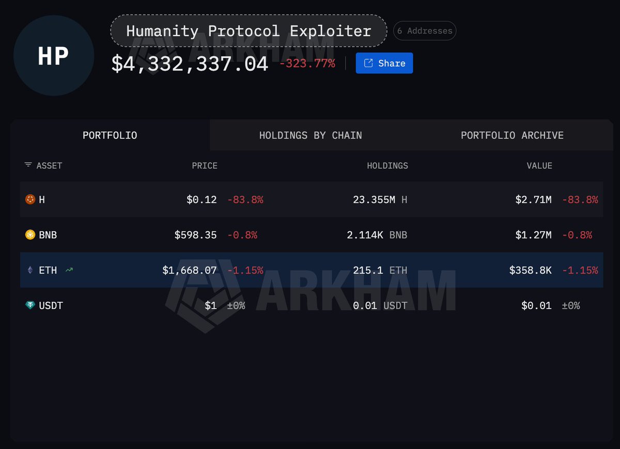Image resolution: width=620 pixels, height=449 pixels.
Task: Click the $358.8K value cell
Action: [x=531, y=270]
